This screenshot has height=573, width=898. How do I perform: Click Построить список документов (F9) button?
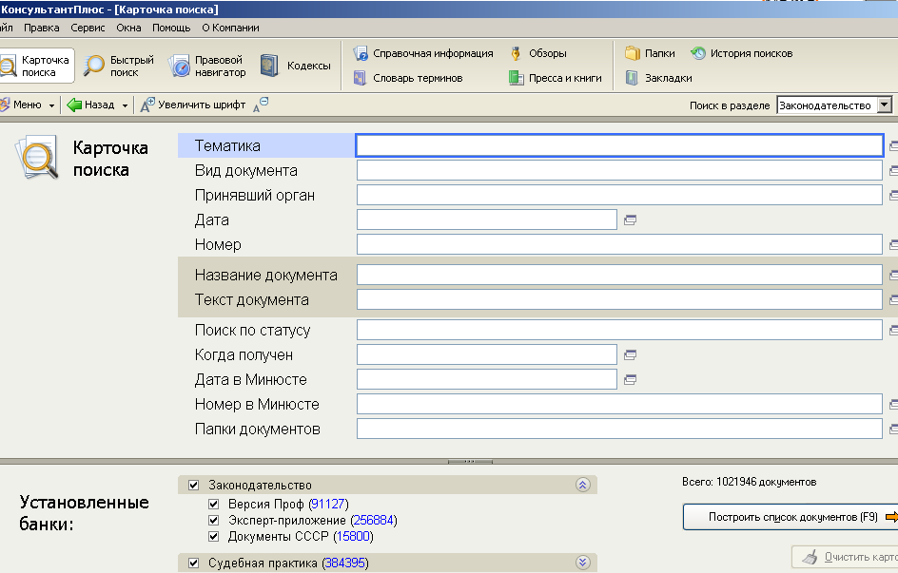pyautogui.click(x=791, y=517)
